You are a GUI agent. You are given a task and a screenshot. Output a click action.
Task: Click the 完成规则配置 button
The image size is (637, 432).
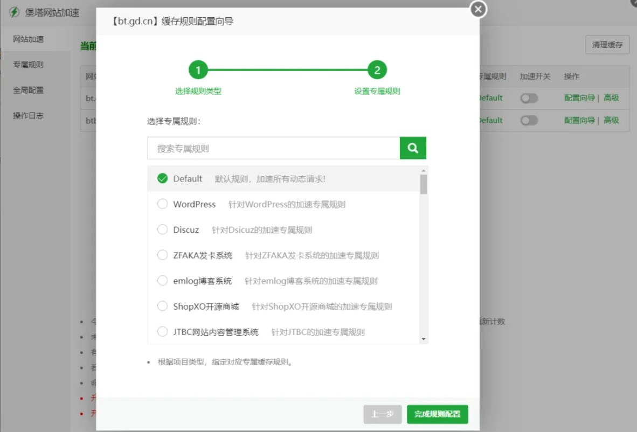(438, 414)
